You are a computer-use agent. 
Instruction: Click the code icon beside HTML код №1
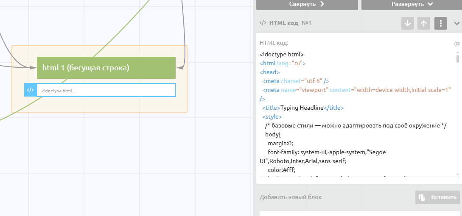[x=263, y=23]
